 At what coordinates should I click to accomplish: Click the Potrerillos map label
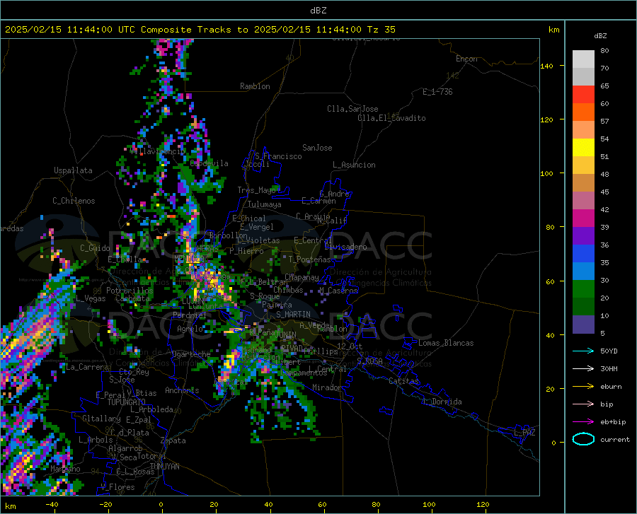click(x=130, y=291)
